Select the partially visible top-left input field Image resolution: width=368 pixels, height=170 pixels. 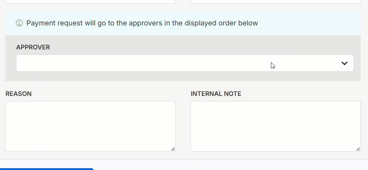[x=91, y=1]
